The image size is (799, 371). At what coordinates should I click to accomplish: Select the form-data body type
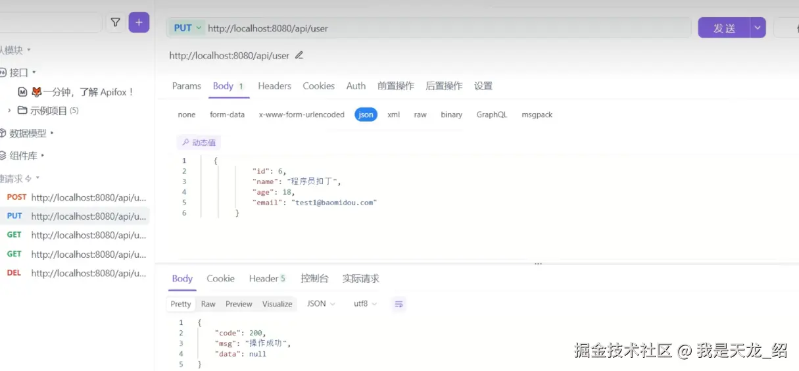[227, 114]
